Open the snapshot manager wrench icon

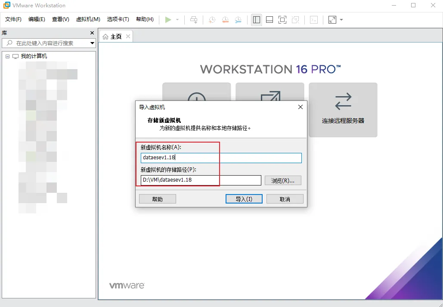tap(238, 20)
